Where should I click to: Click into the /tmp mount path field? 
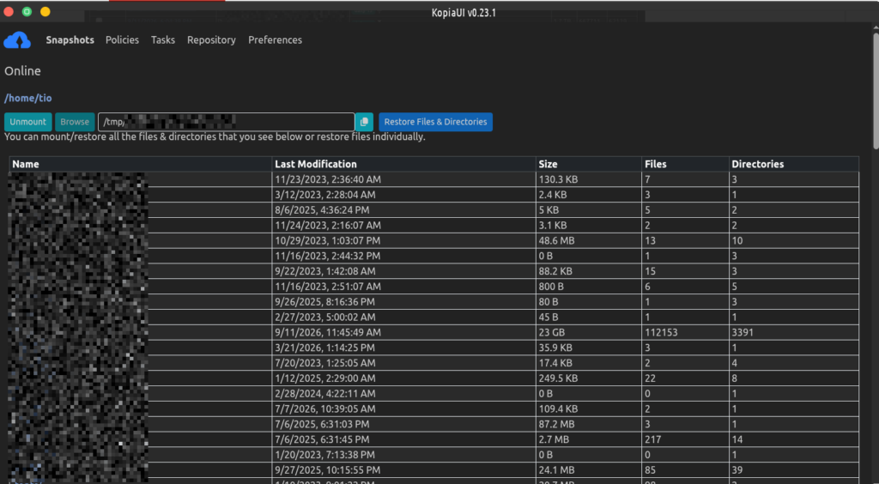[227, 122]
